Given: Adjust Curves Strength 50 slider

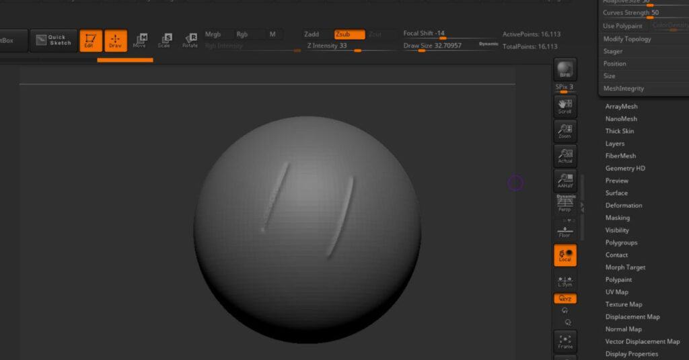Looking at the screenshot, I should (x=645, y=13).
